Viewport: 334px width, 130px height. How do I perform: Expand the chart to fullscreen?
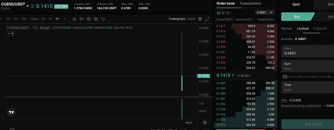[207, 19]
